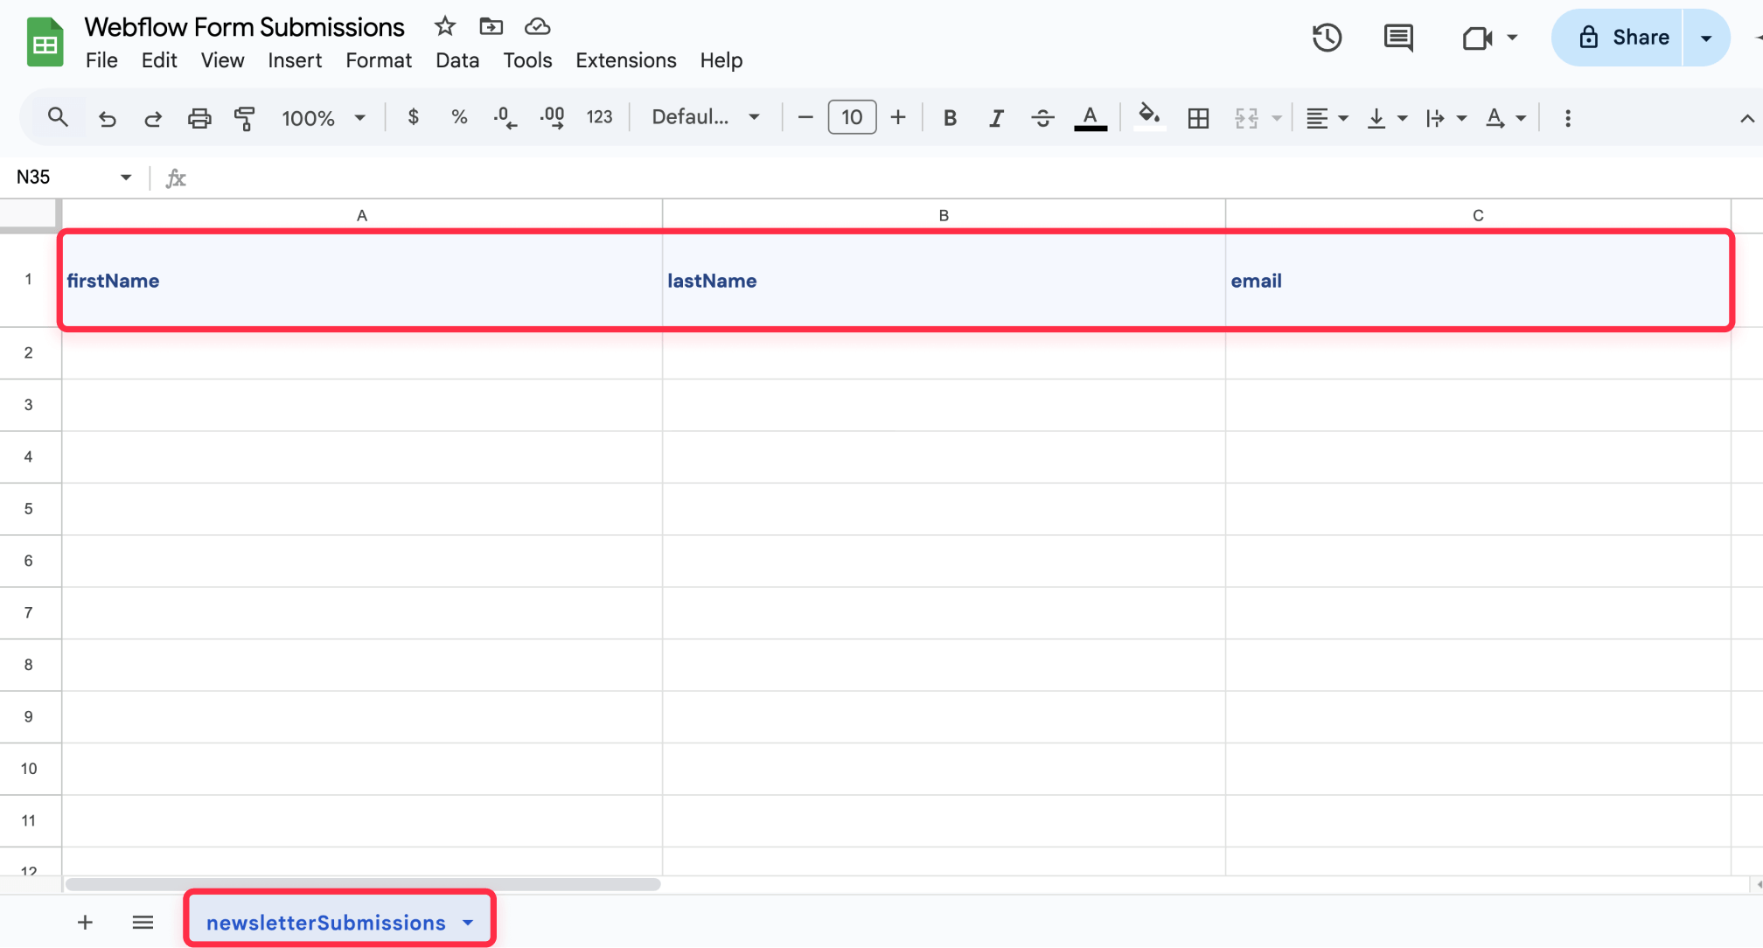Undo the last action
The image size is (1763, 948).
[107, 117]
